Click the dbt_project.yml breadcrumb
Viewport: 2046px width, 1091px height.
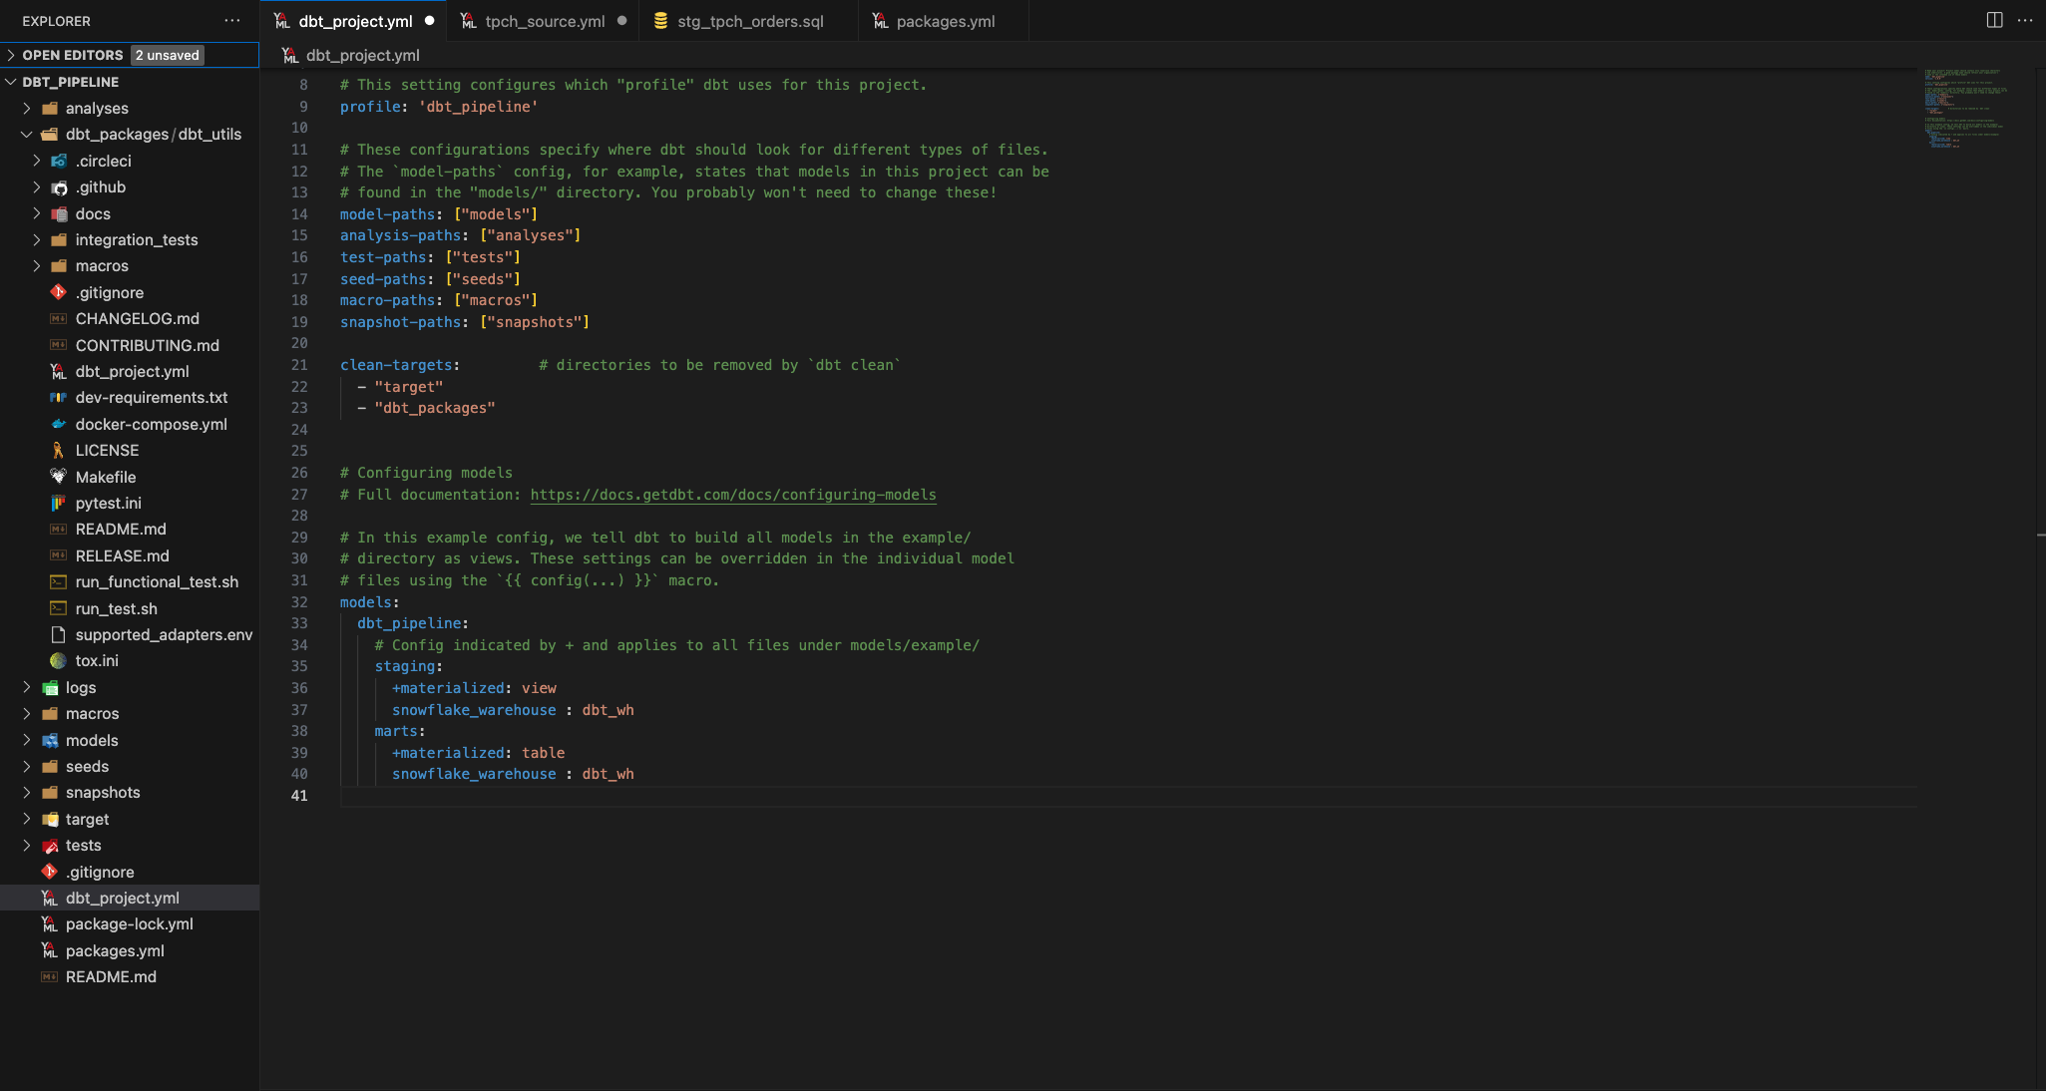[x=362, y=56]
